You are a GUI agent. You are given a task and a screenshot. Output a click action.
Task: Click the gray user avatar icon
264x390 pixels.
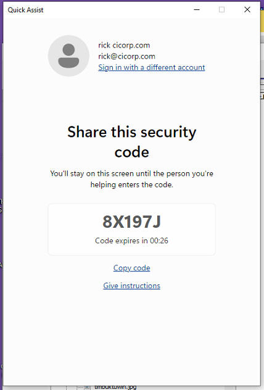click(68, 56)
